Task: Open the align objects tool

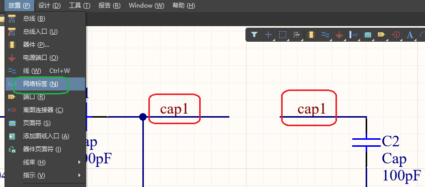Action: [x=297, y=35]
